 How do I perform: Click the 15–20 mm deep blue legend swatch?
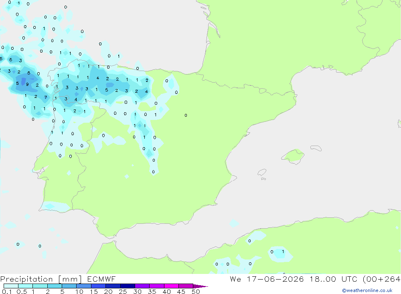point(99,286)
